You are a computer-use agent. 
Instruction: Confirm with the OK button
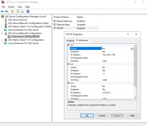click(87, 115)
